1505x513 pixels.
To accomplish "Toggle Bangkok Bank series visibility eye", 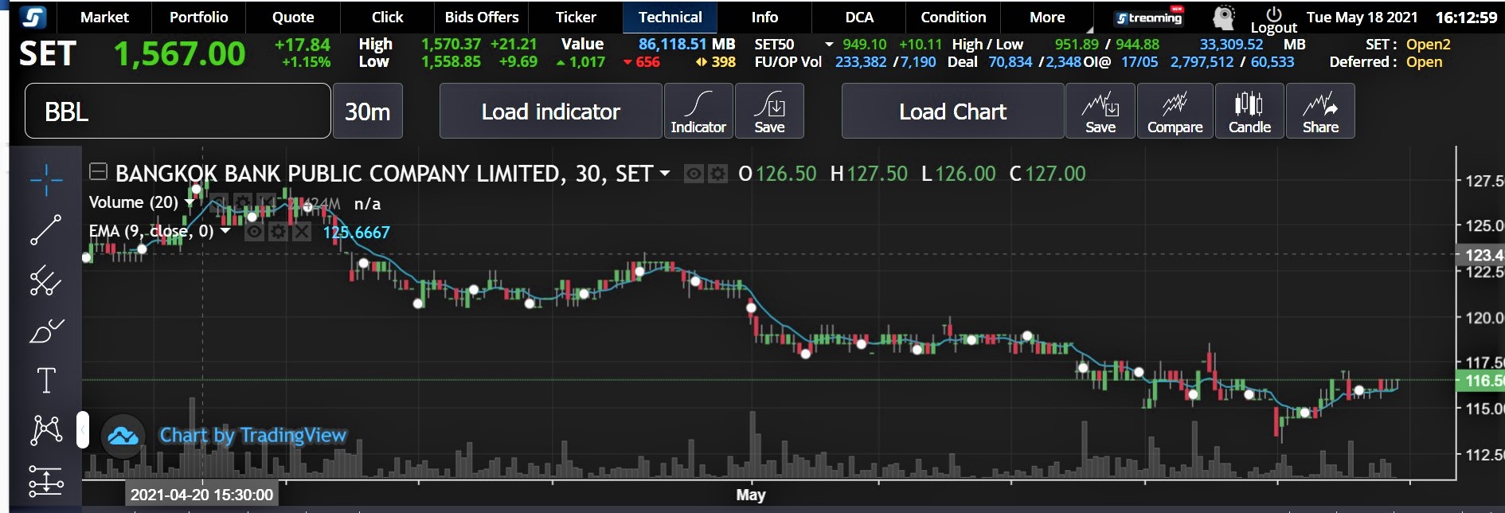I will coord(694,174).
